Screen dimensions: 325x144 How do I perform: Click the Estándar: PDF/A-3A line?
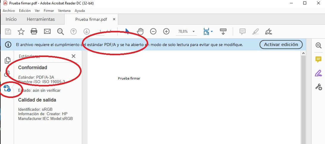pos(36,77)
